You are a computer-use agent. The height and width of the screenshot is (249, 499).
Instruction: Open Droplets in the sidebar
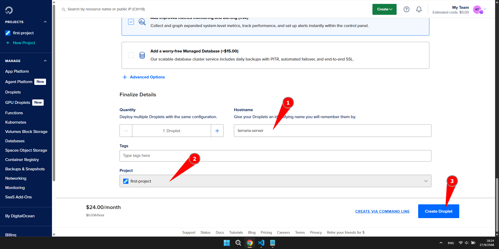(13, 92)
